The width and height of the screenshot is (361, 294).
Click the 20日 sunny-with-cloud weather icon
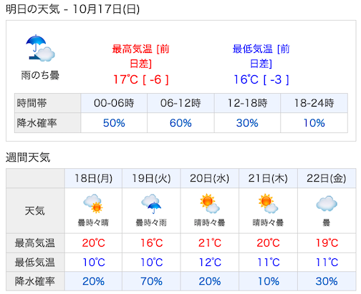click(x=210, y=203)
